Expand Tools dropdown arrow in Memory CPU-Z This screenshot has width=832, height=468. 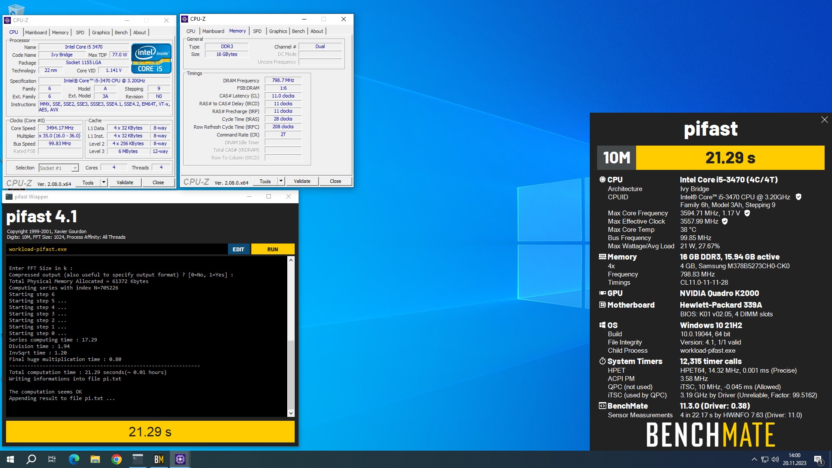[x=281, y=182]
